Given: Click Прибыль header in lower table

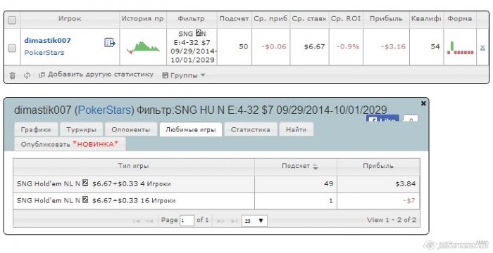Looking at the screenshot, I should tap(378, 167).
